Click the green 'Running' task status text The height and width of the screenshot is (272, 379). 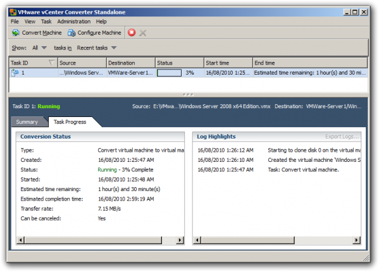pyautogui.click(x=49, y=106)
